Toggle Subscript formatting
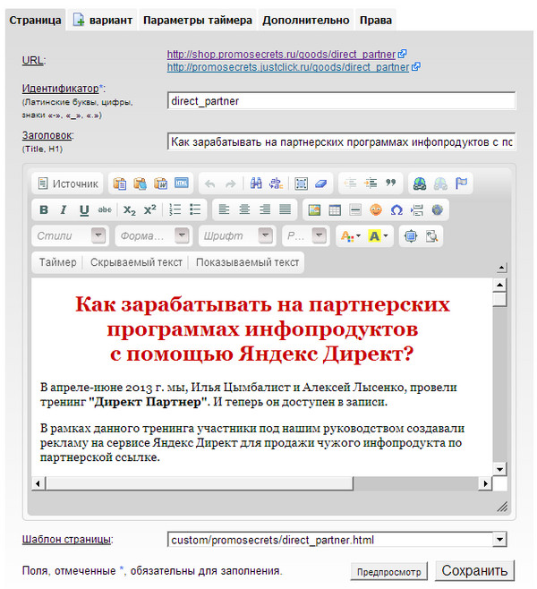This screenshot has height=589, width=537. click(130, 209)
